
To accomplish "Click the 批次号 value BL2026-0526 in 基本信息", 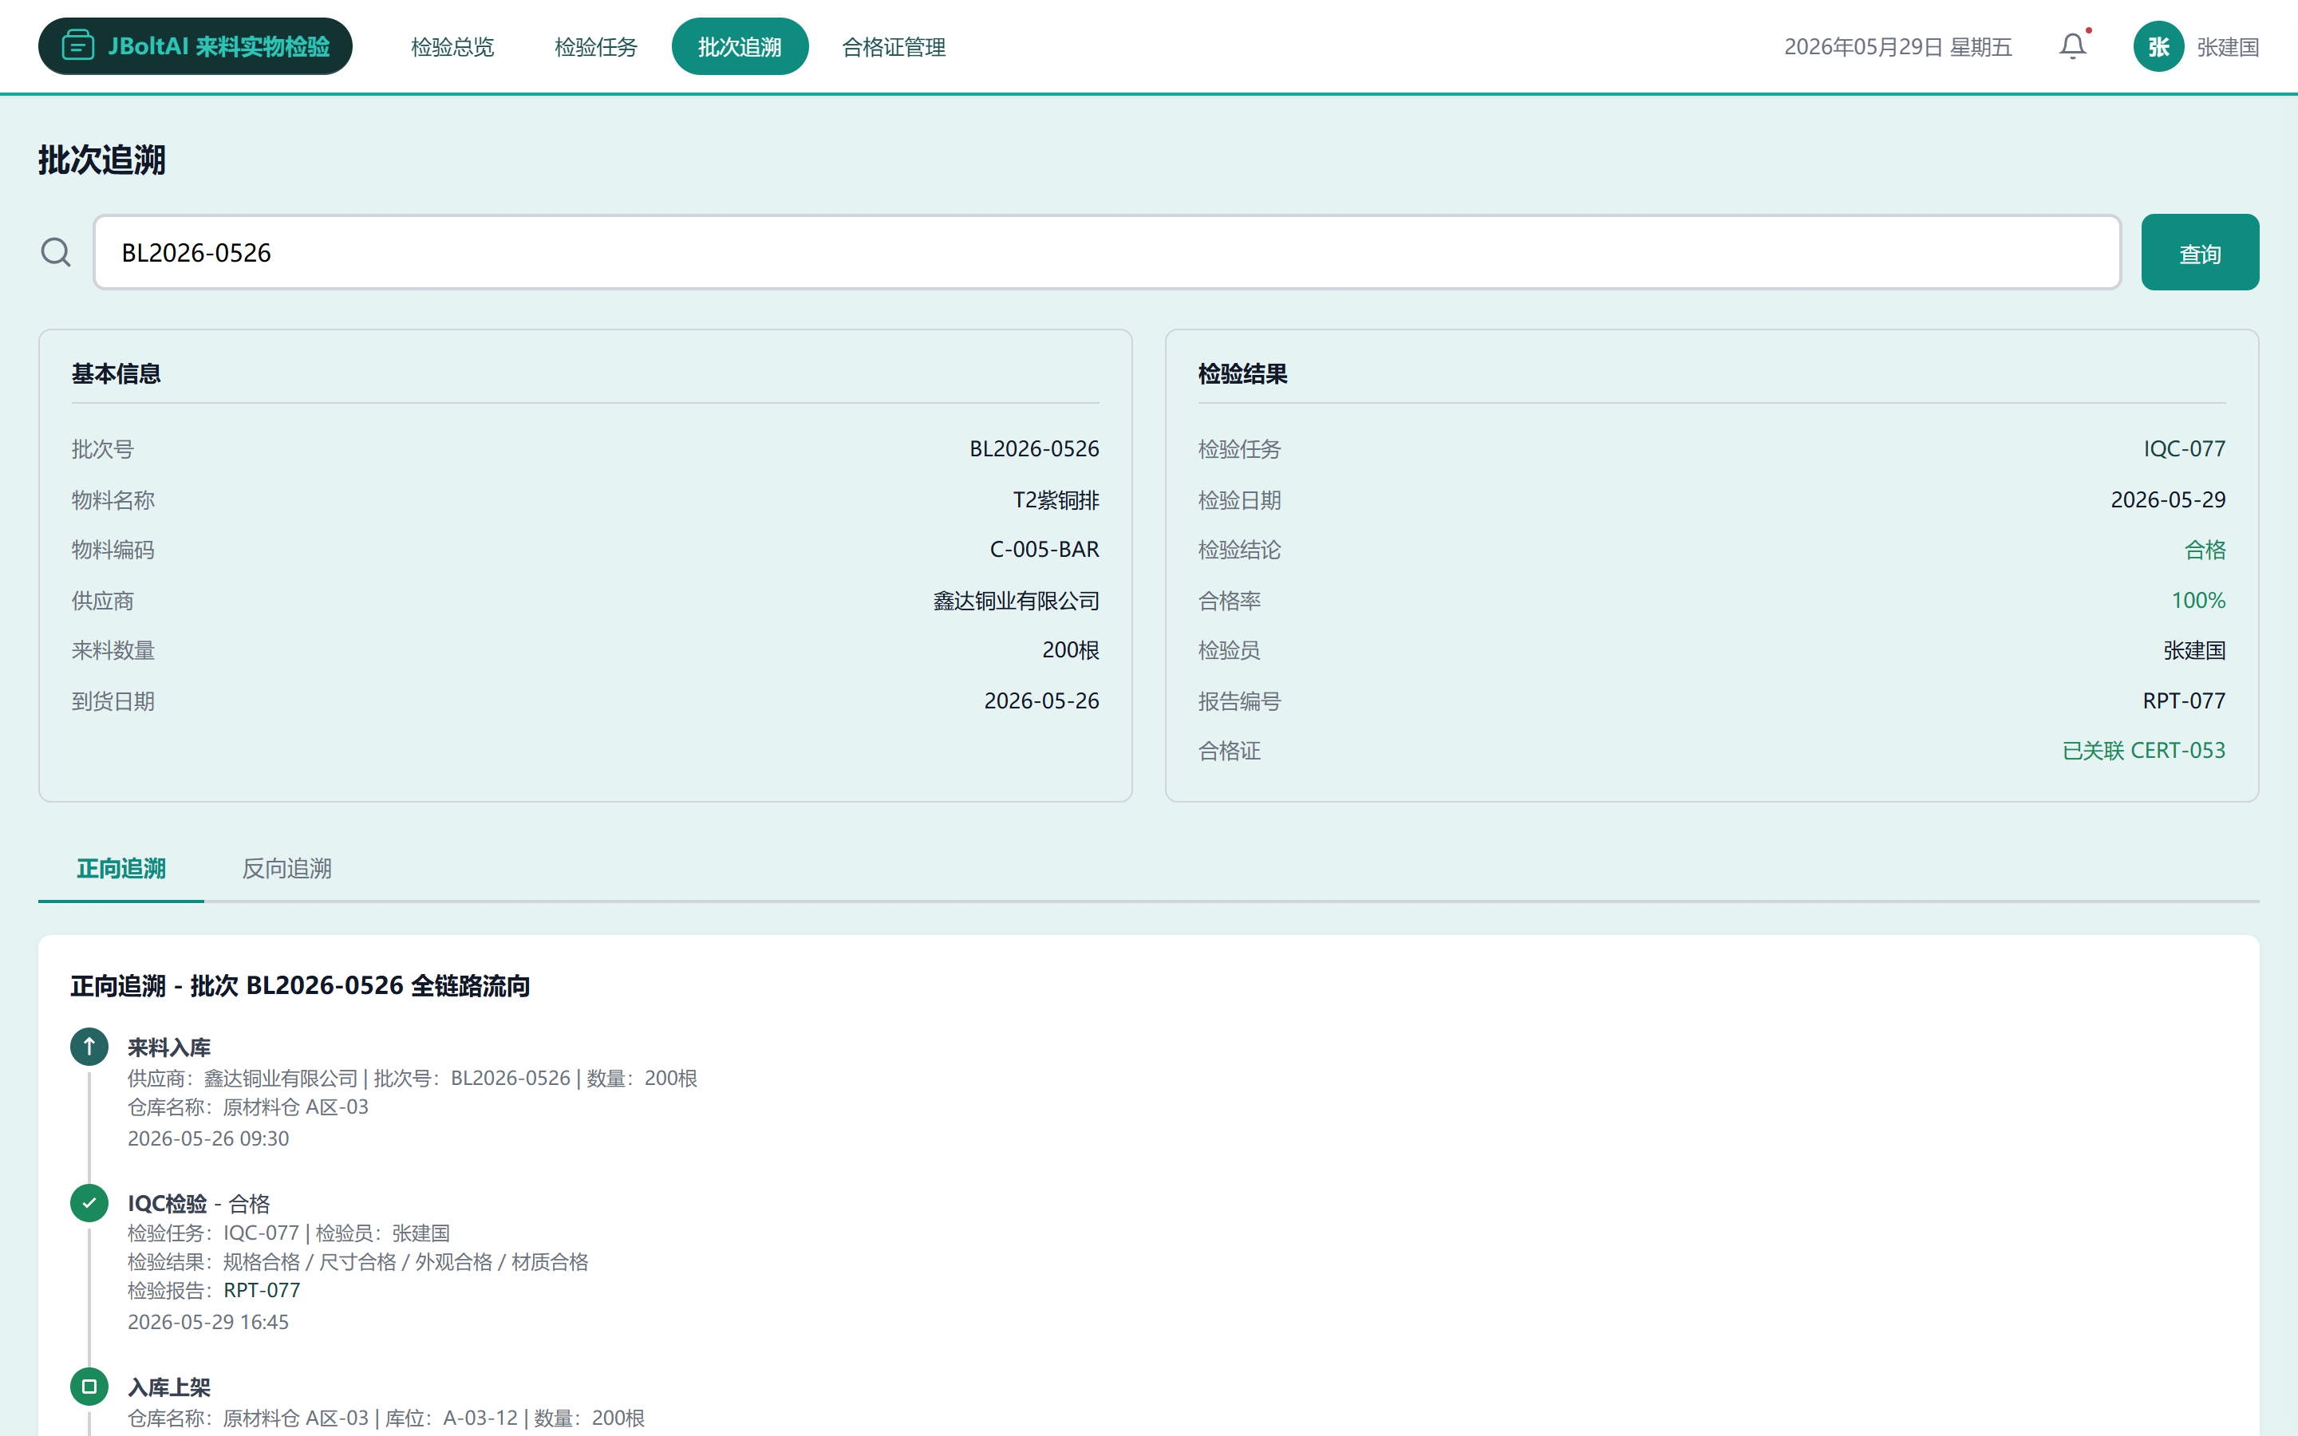I will click(1033, 448).
